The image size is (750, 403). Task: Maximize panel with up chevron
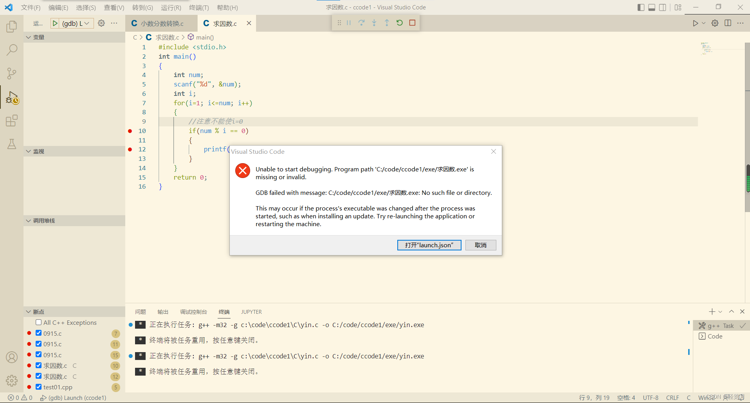point(731,311)
